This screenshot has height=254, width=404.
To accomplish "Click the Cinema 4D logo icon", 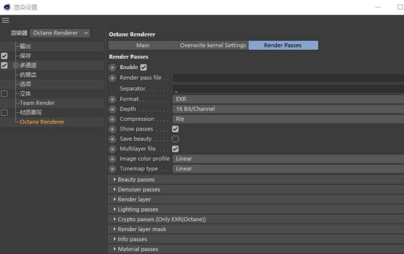I will click(x=6, y=7).
